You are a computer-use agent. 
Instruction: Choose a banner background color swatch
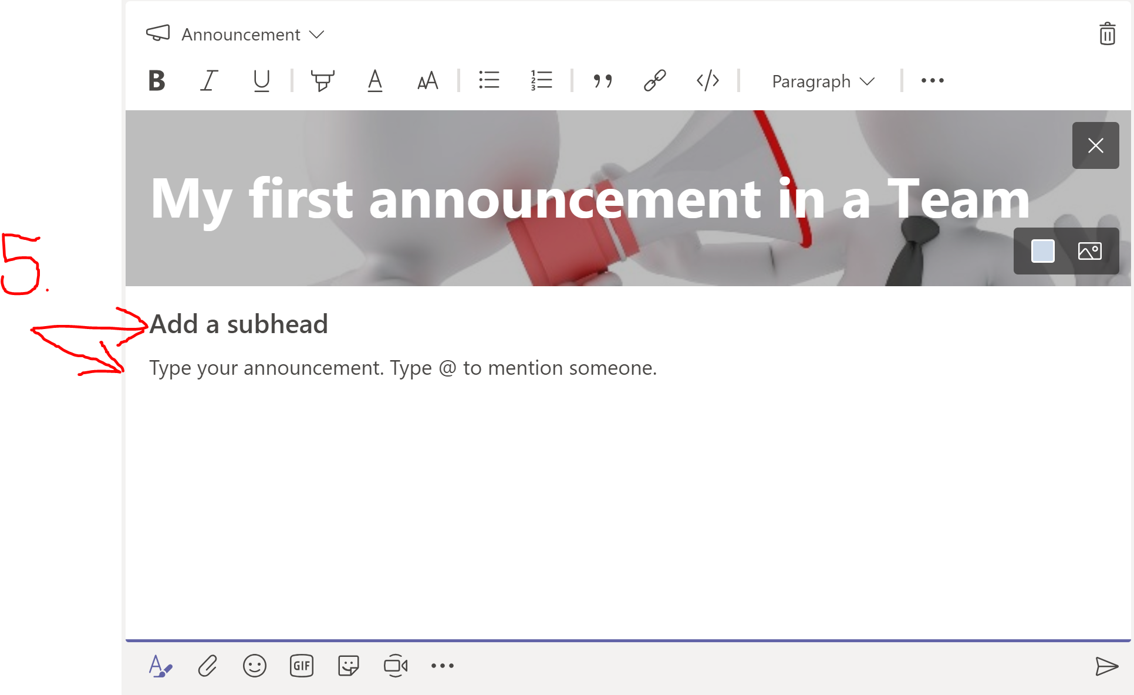pos(1043,251)
